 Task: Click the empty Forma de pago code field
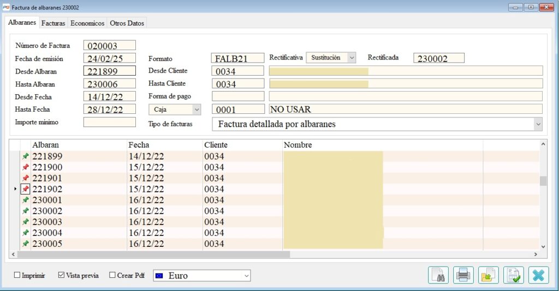click(238, 96)
